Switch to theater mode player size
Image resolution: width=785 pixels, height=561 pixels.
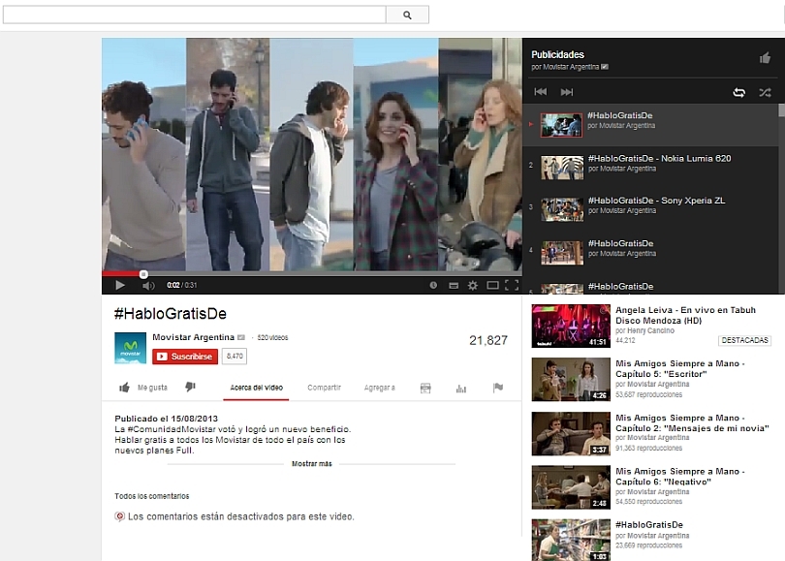492,285
